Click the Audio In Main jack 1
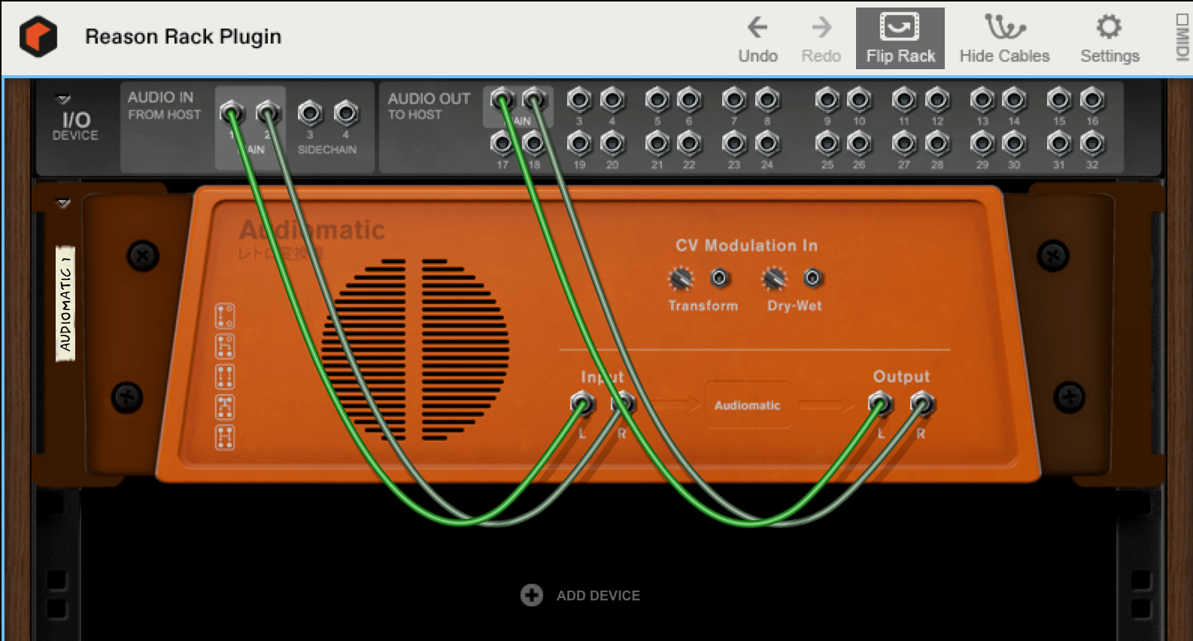The height and width of the screenshot is (641, 1193). coord(232,114)
